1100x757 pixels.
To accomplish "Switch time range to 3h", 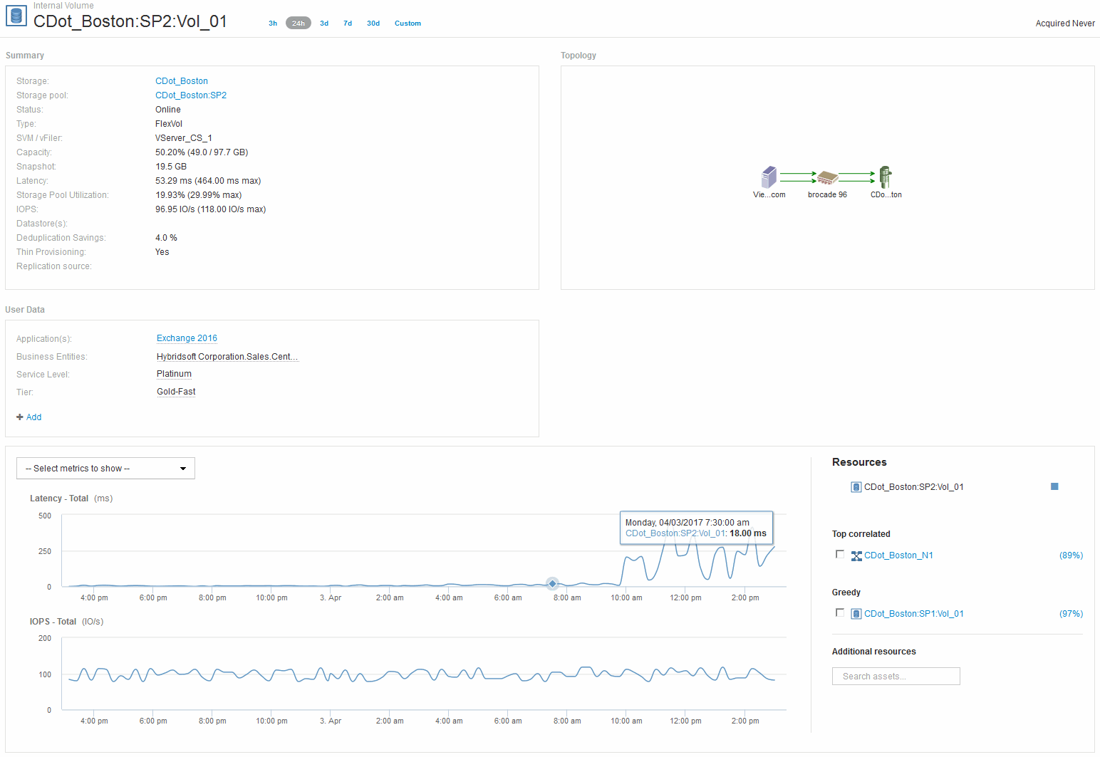I will [x=273, y=24].
